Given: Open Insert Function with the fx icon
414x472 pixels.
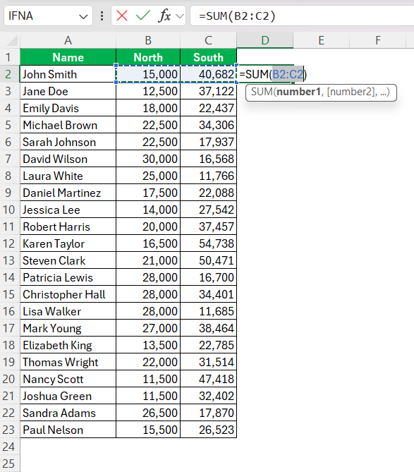Looking at the screenshot, I should [164, 16].
